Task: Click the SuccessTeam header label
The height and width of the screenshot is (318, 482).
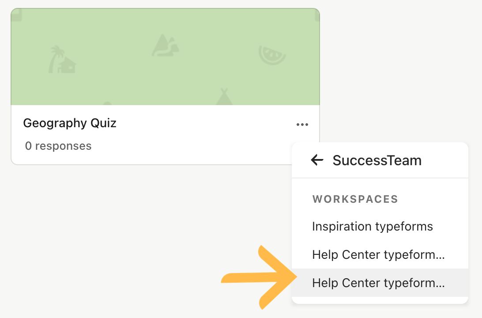Action: (x=377, y=160)
